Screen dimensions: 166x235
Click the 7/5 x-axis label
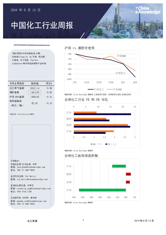[x=74, y=82]
